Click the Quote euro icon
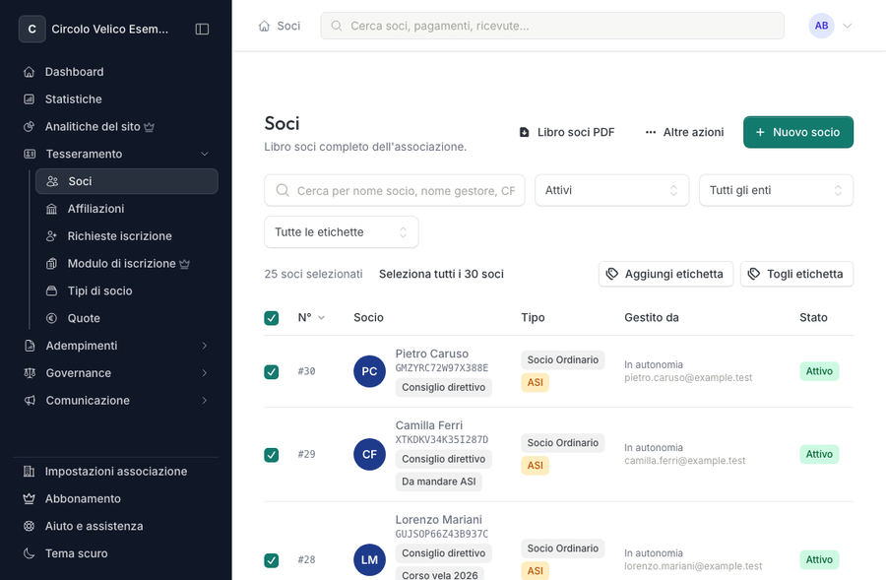Viewport: 886px width, 580px height. [51, 318]
